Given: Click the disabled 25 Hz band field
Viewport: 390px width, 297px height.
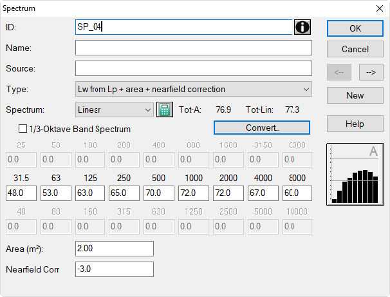Looking at the screenshot, I should [x=21, y=160].
